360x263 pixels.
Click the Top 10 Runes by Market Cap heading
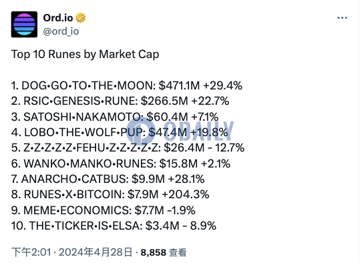(x=85, y=55)
